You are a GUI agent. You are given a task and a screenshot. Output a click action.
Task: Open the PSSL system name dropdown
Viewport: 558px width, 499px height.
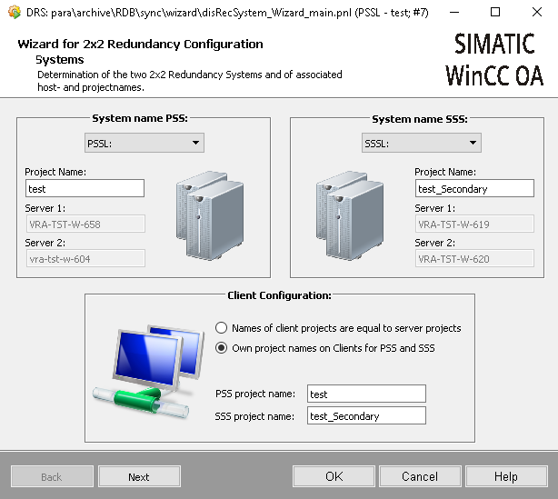pos(144,143)
